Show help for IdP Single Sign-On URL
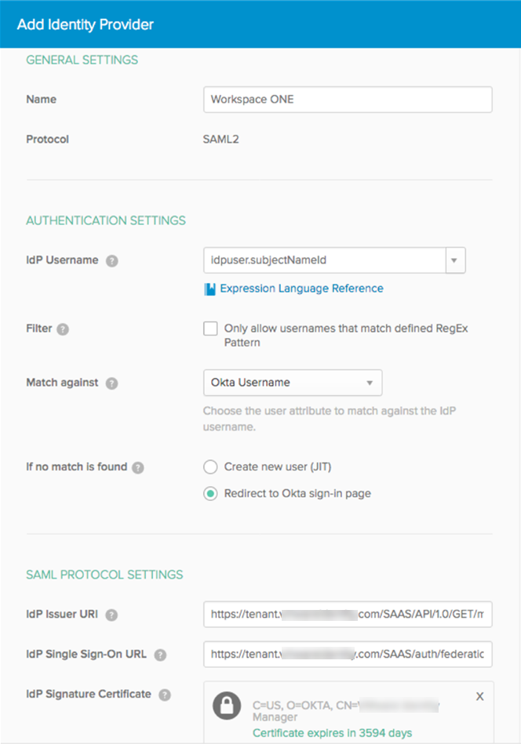Image resolution: width=521 pixels, height=744 pixels. pyautogui.click(x=161, y=655)
